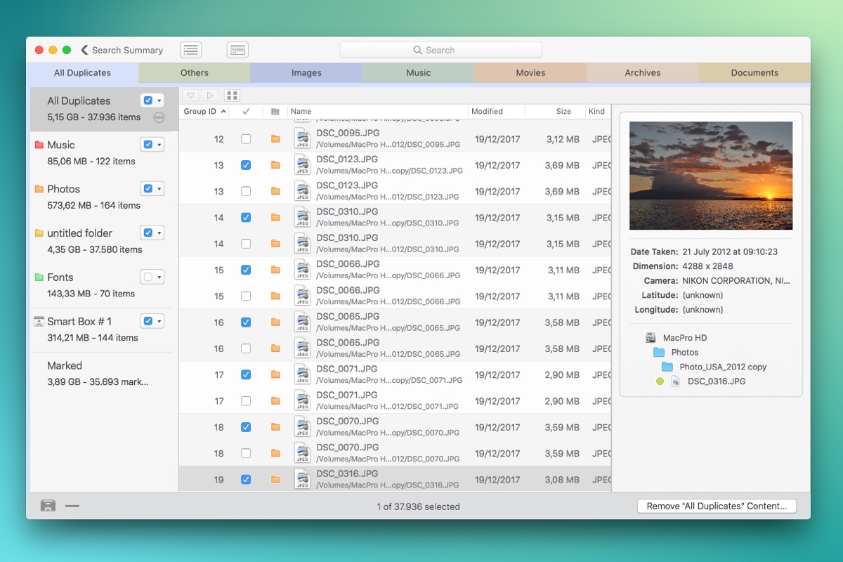Open the dropdown arrow beside Music checkbox
Image resolution: width=843 pixels, height=562 pixels.
tap(159, 145)
